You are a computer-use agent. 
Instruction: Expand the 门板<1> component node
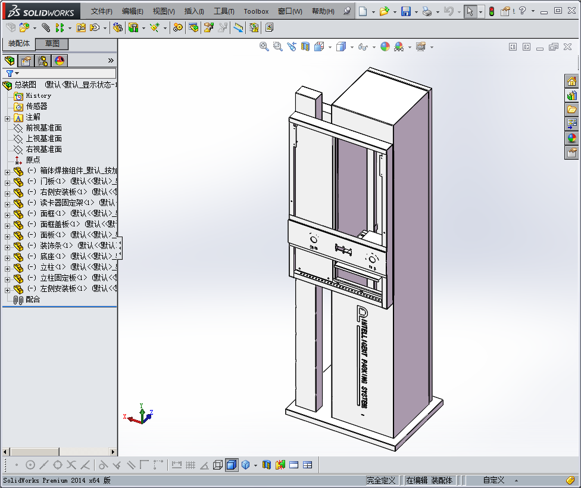pos(7,182)
